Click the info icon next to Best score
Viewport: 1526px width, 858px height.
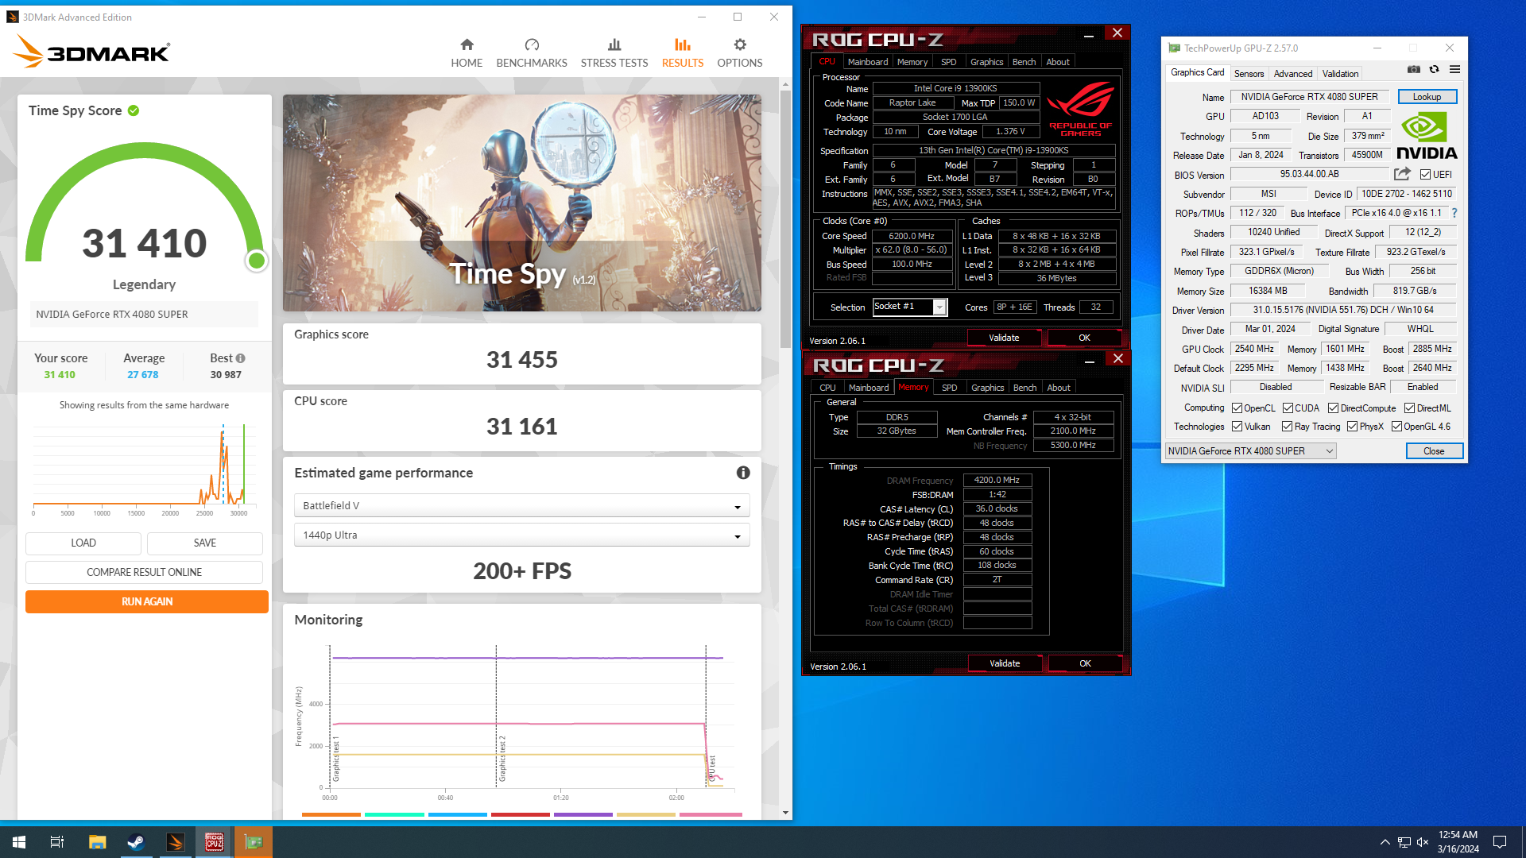point(240,358)
